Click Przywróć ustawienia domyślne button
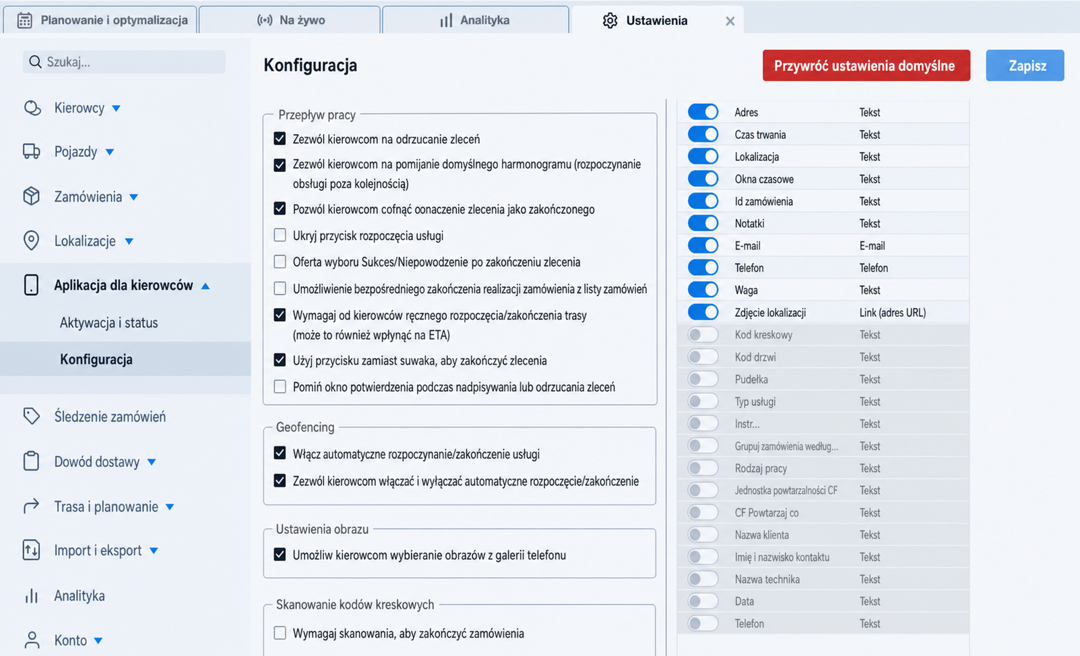The height and width of the screenshot is (656, 1080). pyautogui.click(x=866, y=65)
